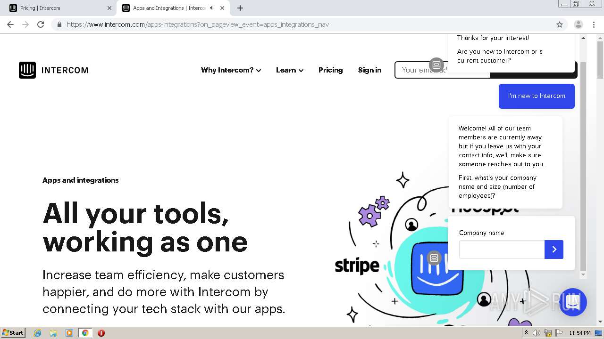The image size is (604, 339).
Task: Click the address bar URL
Action: (198, 24)
